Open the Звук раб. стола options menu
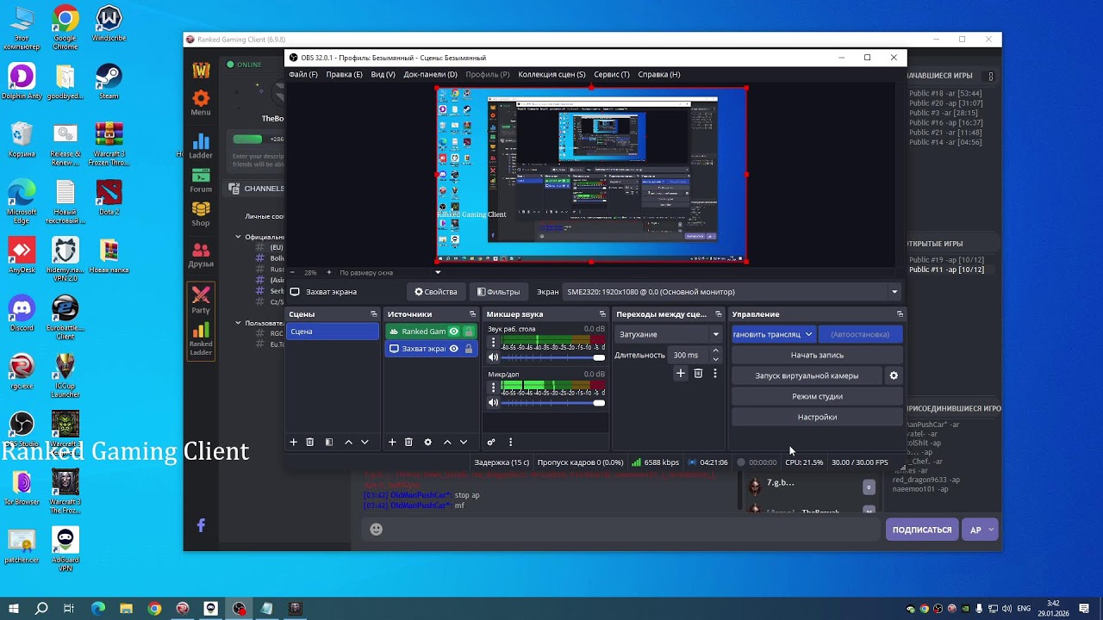 [x=494, y=342]
